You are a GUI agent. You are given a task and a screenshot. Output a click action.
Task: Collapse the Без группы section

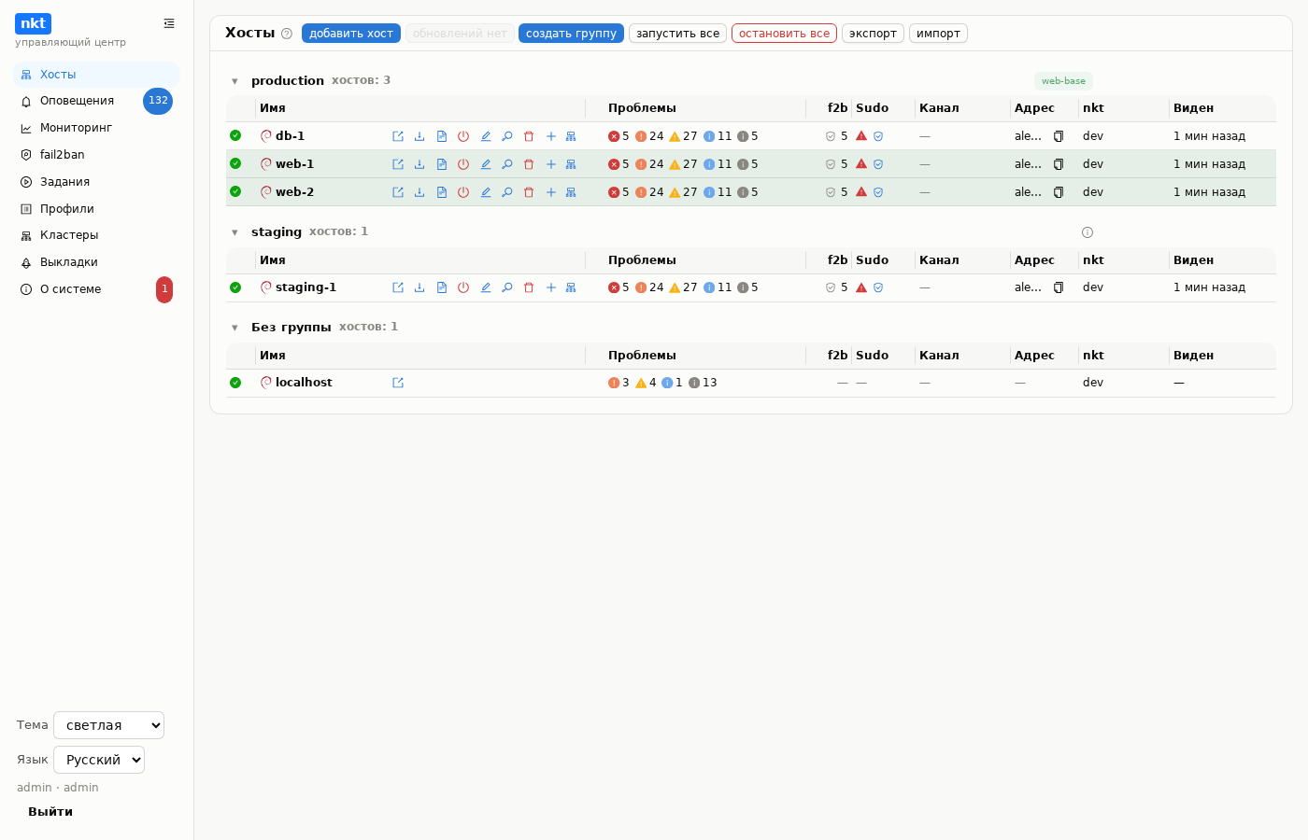point(235,328)
